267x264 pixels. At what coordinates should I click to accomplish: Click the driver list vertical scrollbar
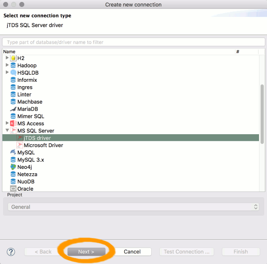point(262,114)
